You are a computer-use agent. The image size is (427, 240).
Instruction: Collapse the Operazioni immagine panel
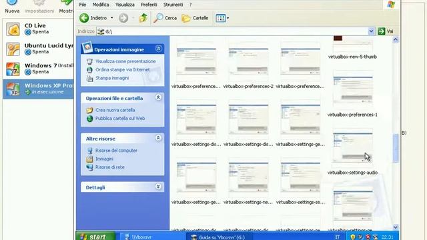click(159, 49)
